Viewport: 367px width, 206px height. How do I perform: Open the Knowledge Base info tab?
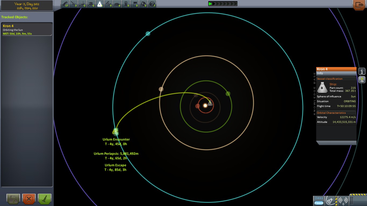362,71
